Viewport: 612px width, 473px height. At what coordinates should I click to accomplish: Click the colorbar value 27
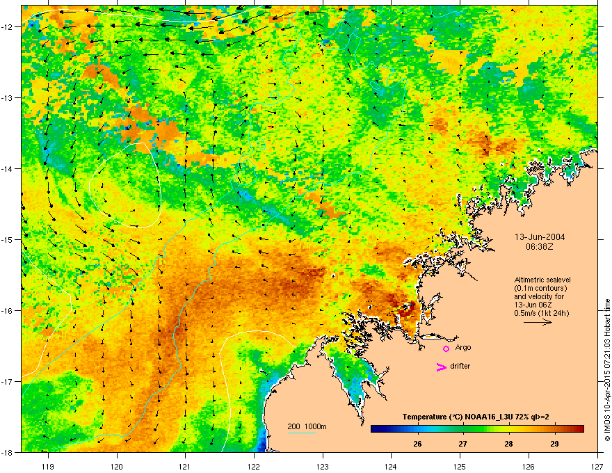[462, 444]
